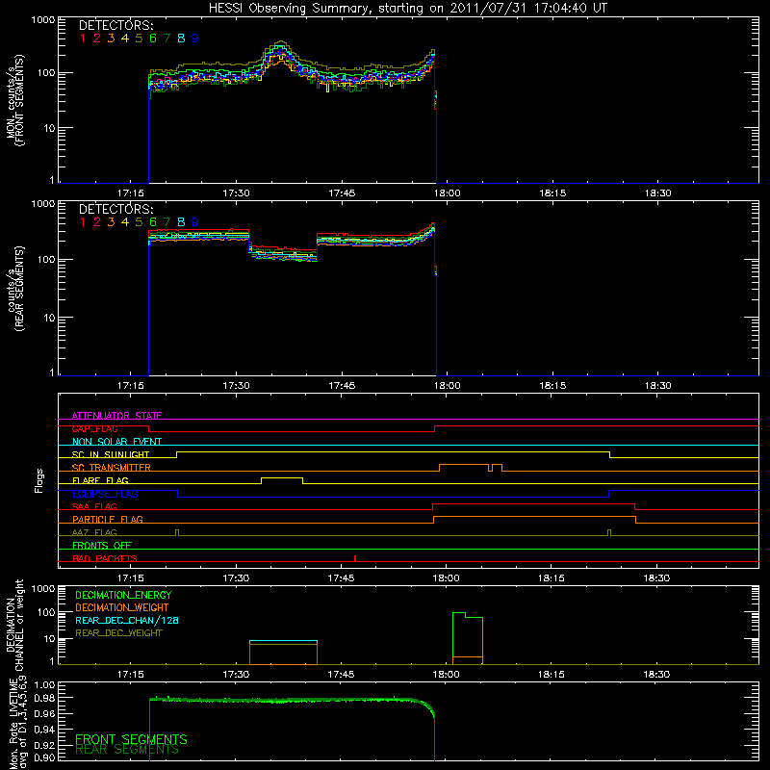Select cyan detector number 8 in the front segments legend
Image resolution: width=770 pixels, height=770 pixels.
181,38
